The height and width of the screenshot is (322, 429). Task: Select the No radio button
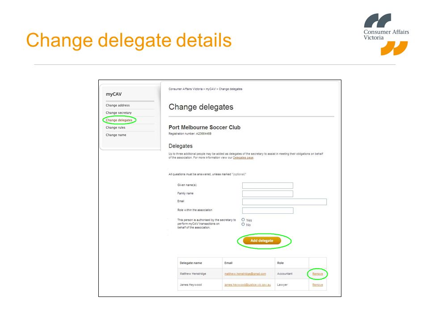(243, 225)
